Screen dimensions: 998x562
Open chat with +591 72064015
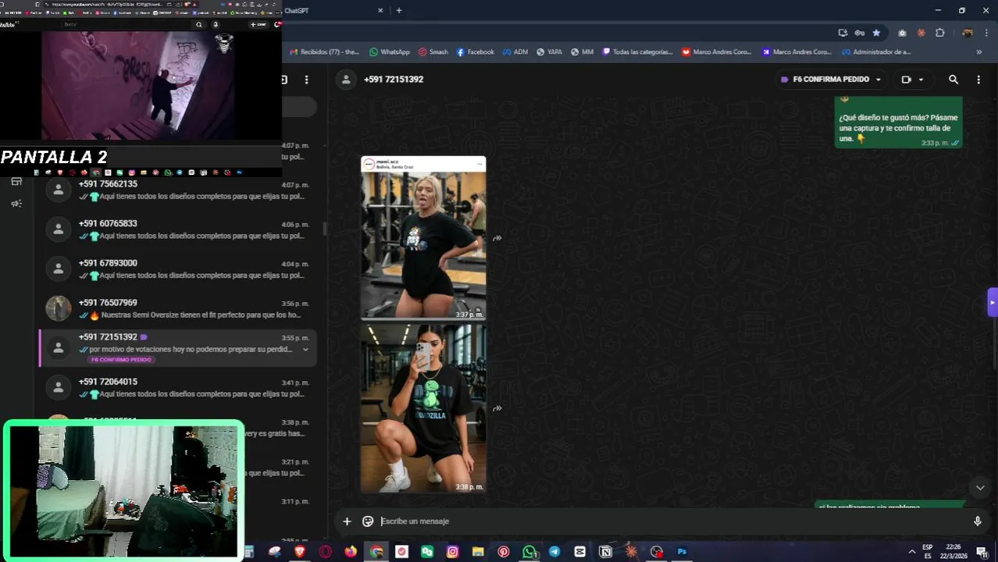coord(178,387)
